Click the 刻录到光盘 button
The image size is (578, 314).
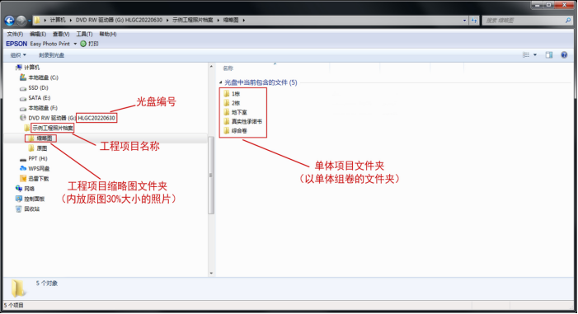[51, 55]
